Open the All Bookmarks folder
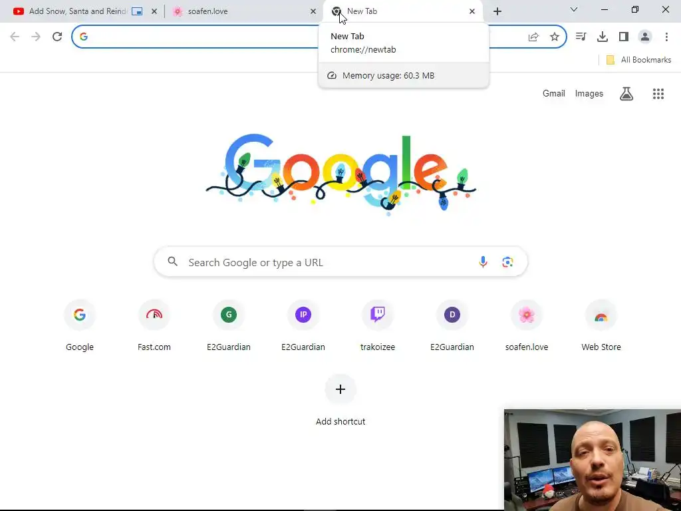The width and height of the screenshot is (681, 511). pos(638,60)
